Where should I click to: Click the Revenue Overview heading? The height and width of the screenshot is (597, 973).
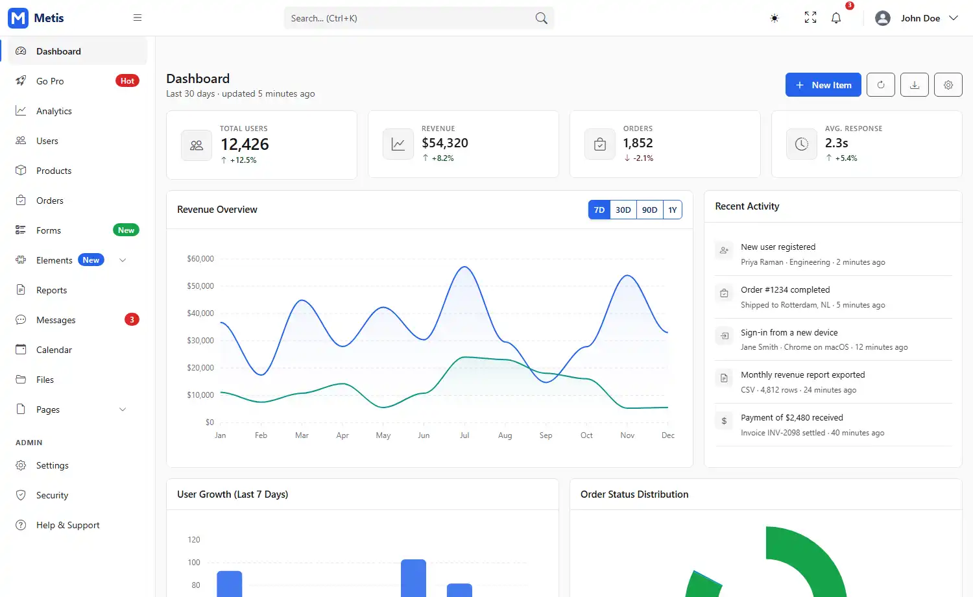pyautogui.click(x=217, y=210)
